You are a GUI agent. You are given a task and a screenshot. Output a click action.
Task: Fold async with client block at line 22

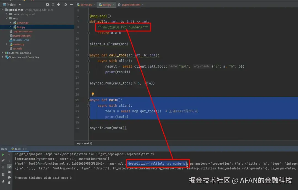pos(88,105)
